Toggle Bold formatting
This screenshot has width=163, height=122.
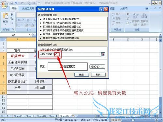[19, 20]
